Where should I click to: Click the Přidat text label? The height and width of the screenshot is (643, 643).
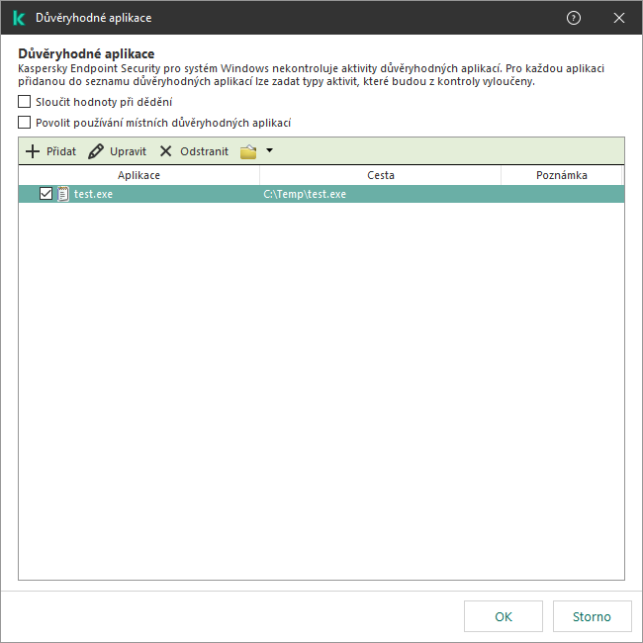click(x=61, y=151)
